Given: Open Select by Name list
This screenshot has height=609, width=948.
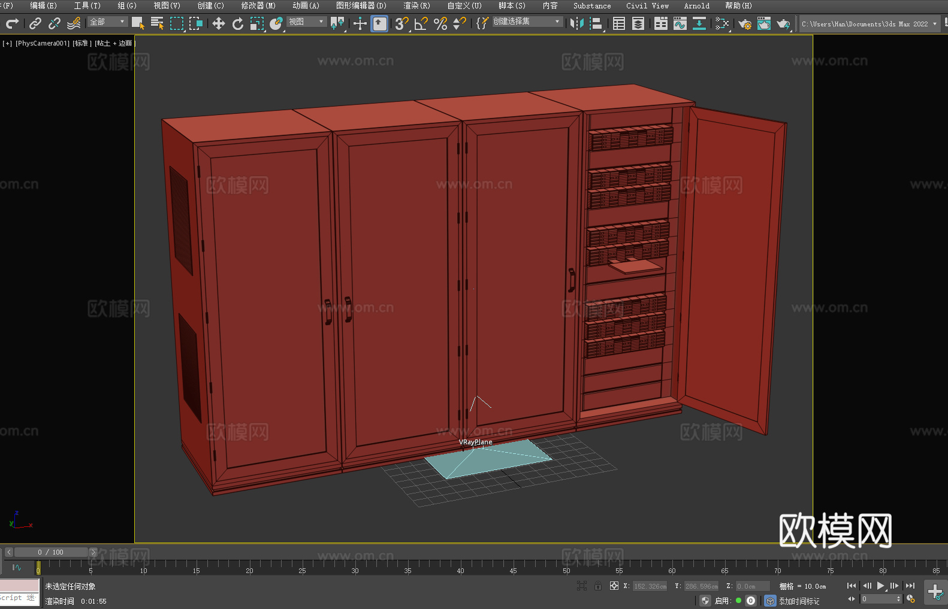Looking at the screenshot, I should (158, 23).
